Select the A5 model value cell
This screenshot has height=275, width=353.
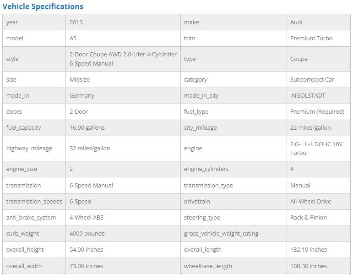tap(73, 38)
